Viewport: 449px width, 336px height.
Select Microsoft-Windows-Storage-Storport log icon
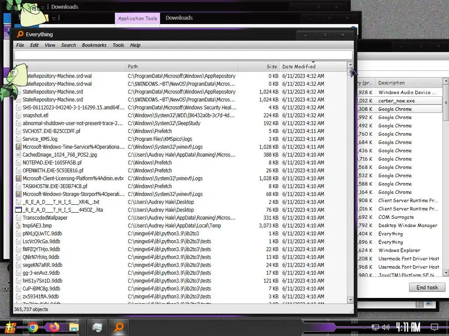click(18, 194)
